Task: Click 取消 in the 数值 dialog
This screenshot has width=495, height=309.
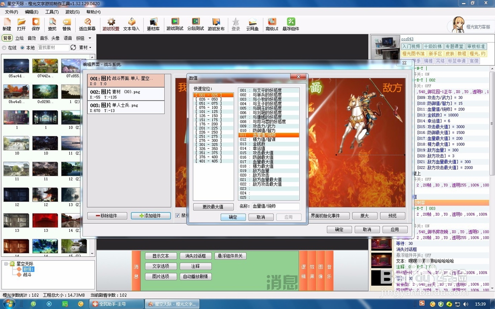Action: tap(261, 217)
